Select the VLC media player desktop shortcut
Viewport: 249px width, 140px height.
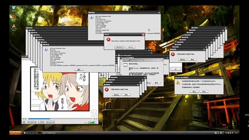[x=14, y=27]
